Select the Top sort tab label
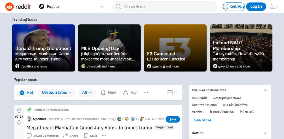Viewport: 284px width, 139px height. pos(133,93)
